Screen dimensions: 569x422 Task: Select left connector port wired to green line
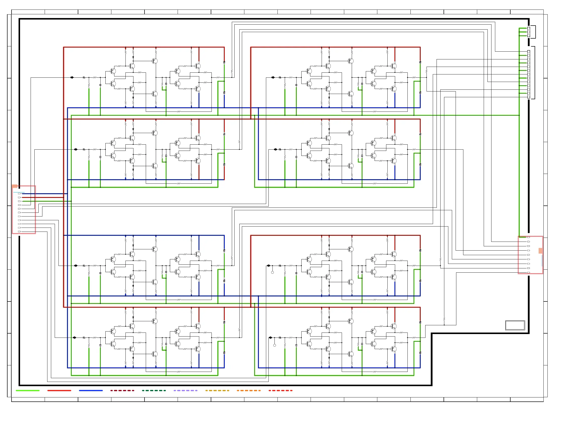[19, 201]
